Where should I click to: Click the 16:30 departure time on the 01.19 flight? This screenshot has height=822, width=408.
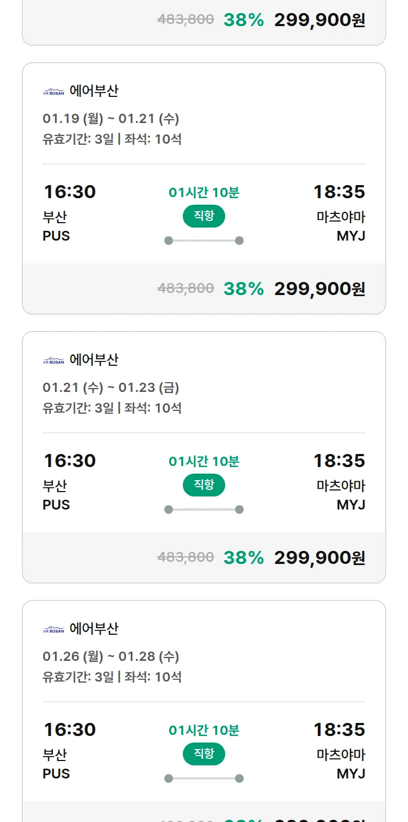[70, 192]
